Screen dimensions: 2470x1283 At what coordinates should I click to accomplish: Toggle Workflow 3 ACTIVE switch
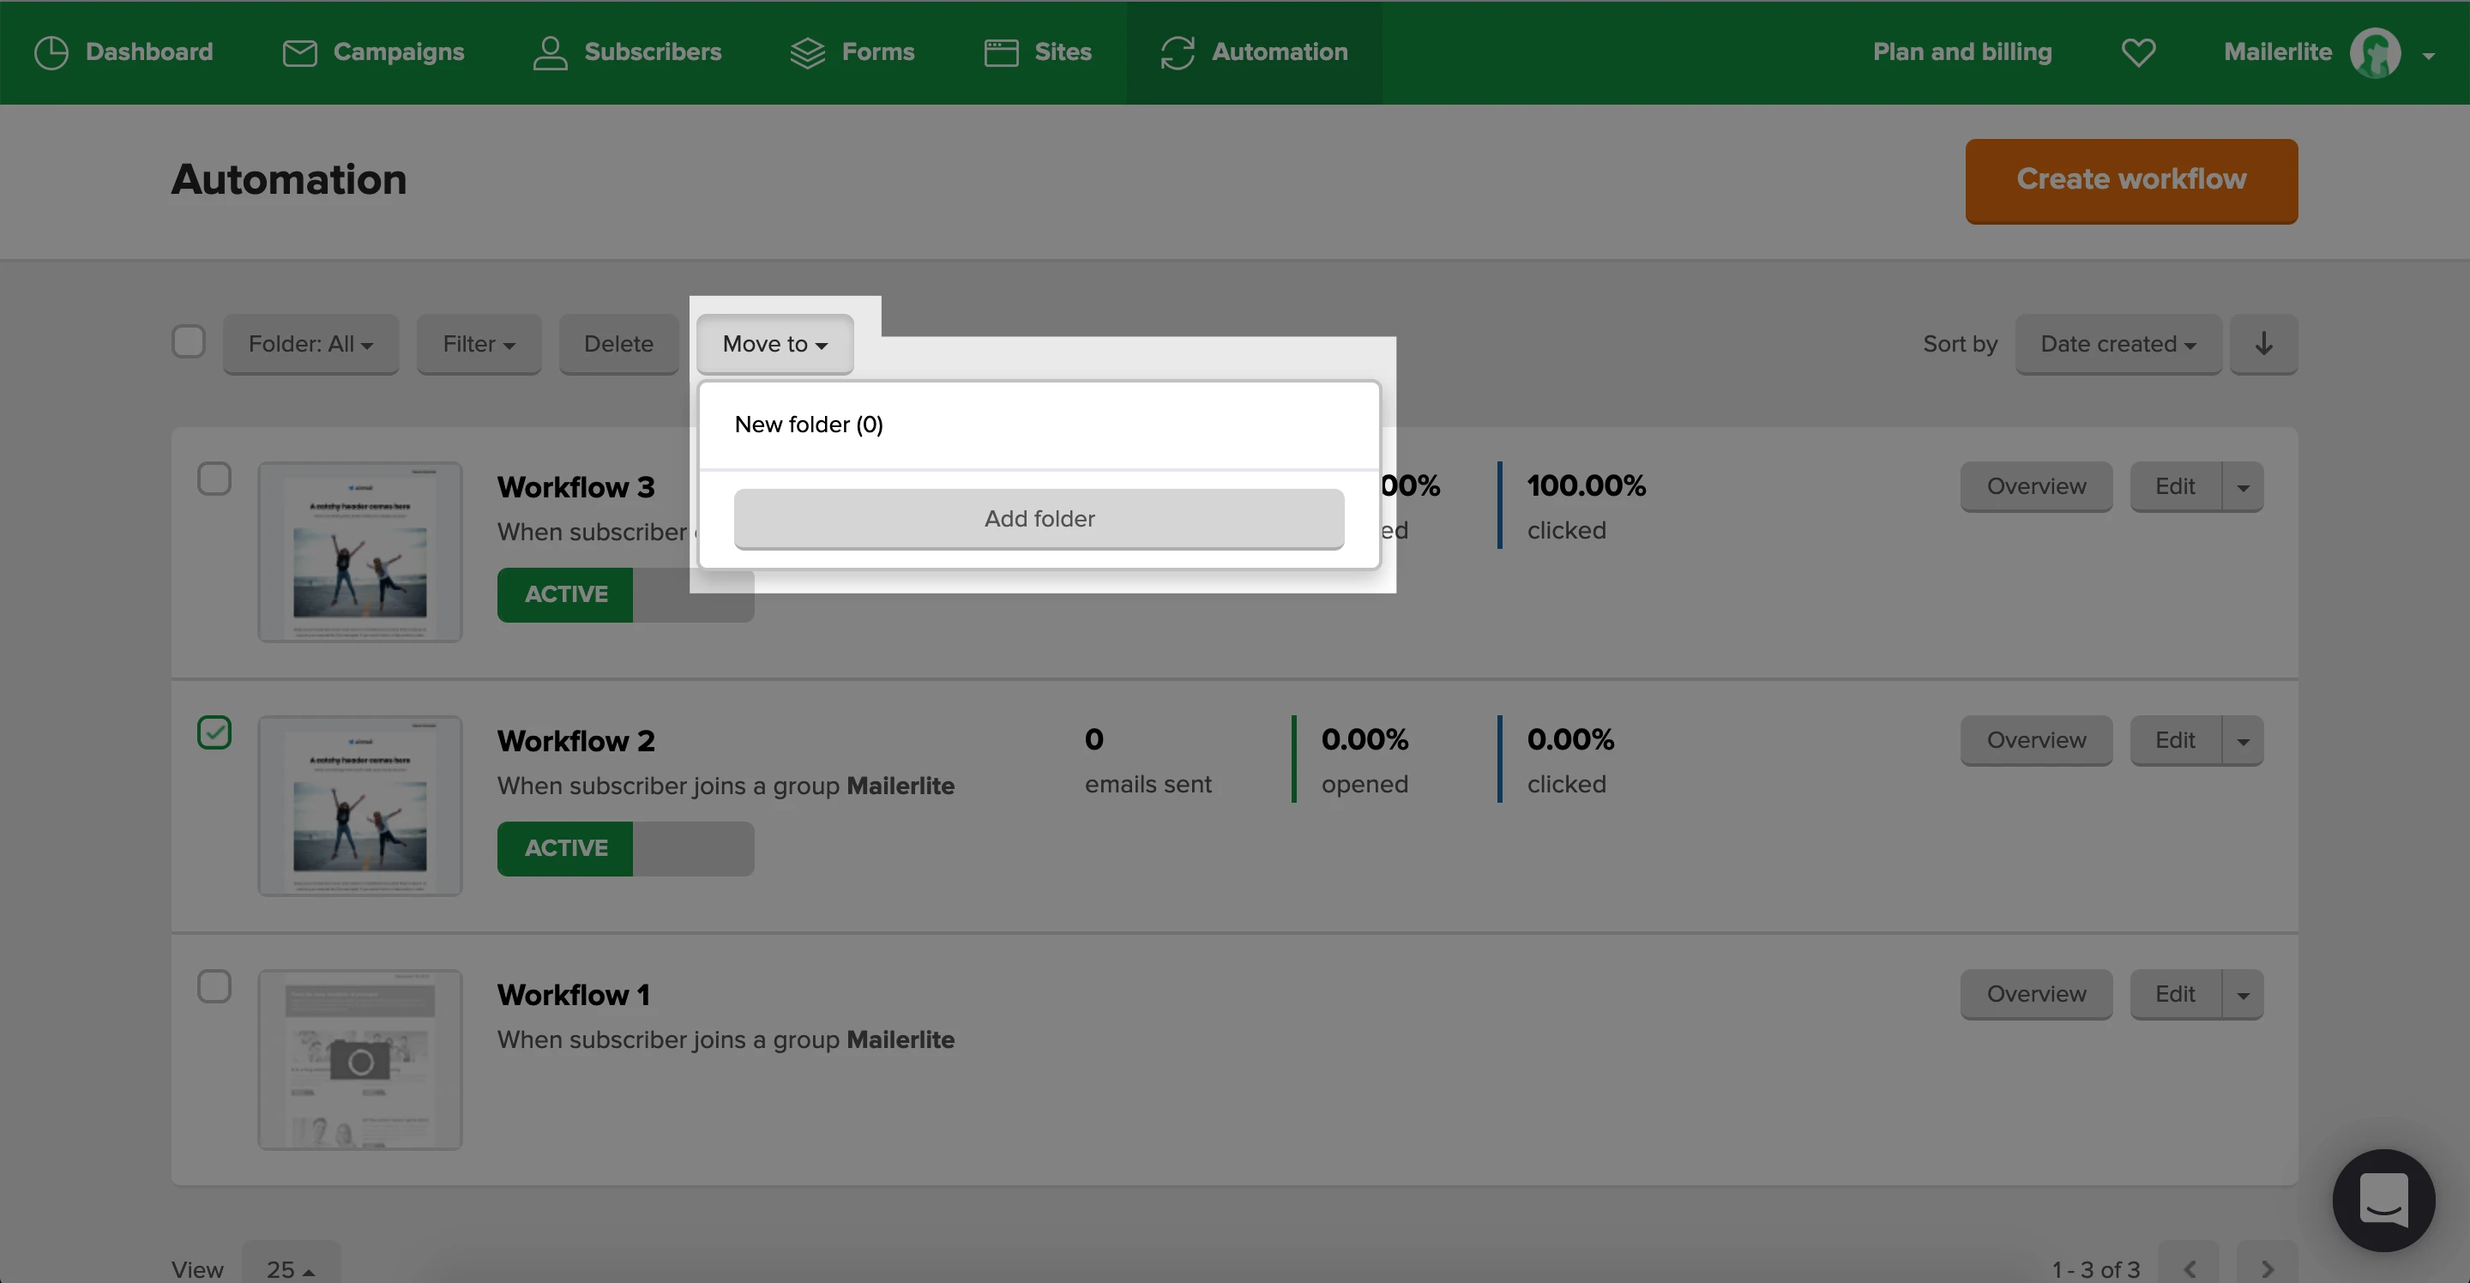(x=625, y=594)
